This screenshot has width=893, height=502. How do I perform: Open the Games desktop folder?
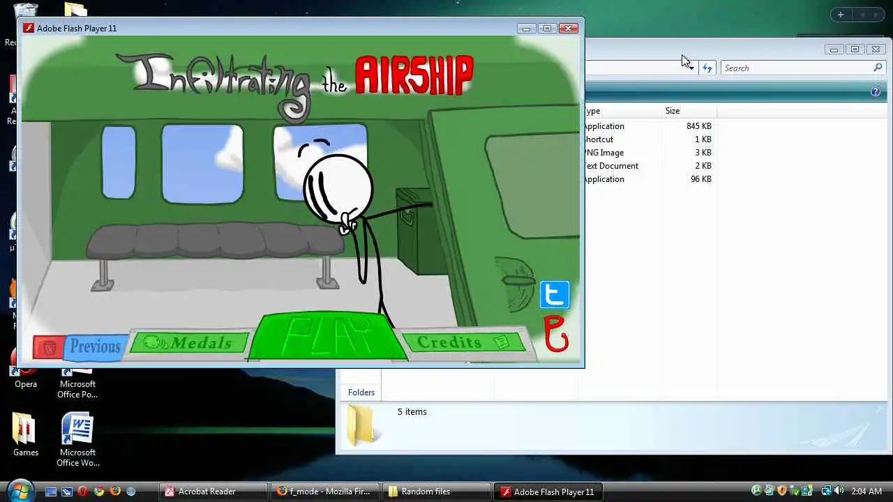coord(26,434)
